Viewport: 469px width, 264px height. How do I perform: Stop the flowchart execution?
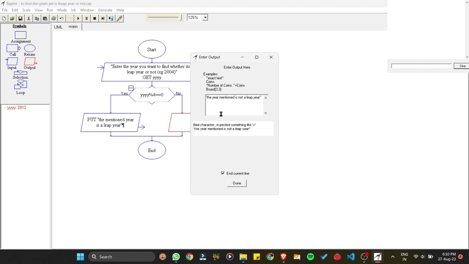95,18
